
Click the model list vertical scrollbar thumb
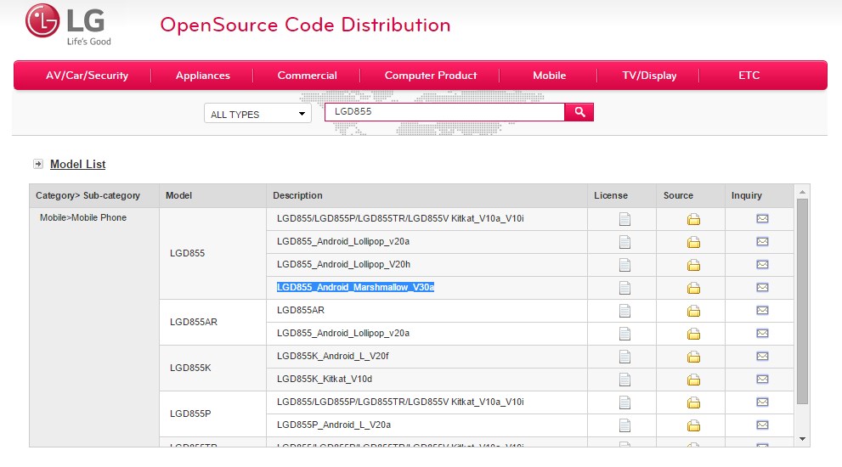pos(802,301)
